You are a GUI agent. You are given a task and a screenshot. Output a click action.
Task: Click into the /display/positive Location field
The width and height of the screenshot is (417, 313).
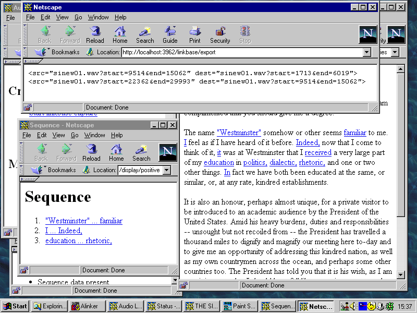[140, 170]
